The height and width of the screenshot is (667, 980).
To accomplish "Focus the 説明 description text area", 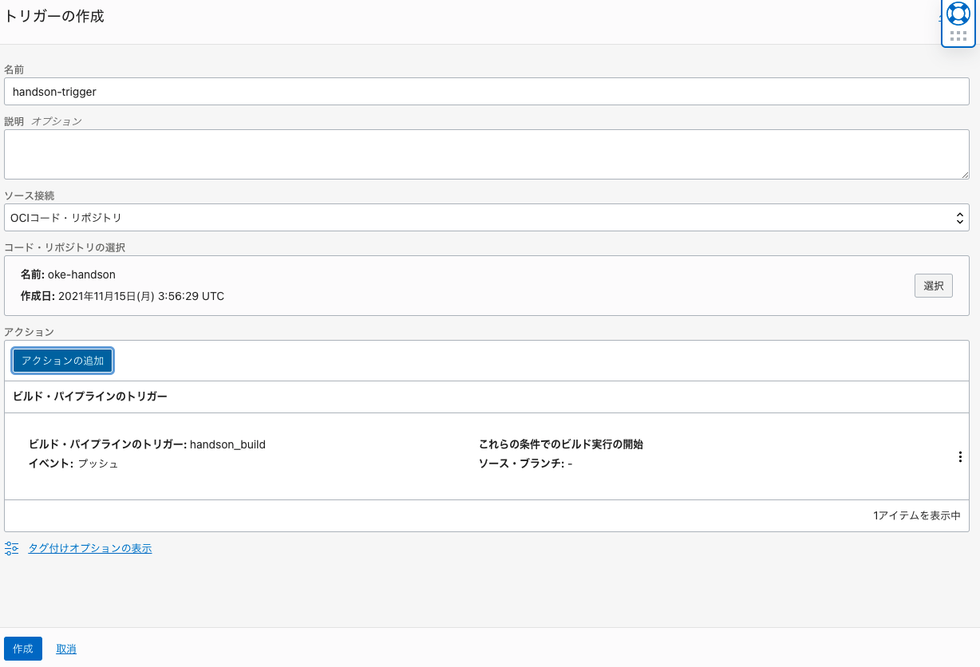I will (x=486, y=154).
